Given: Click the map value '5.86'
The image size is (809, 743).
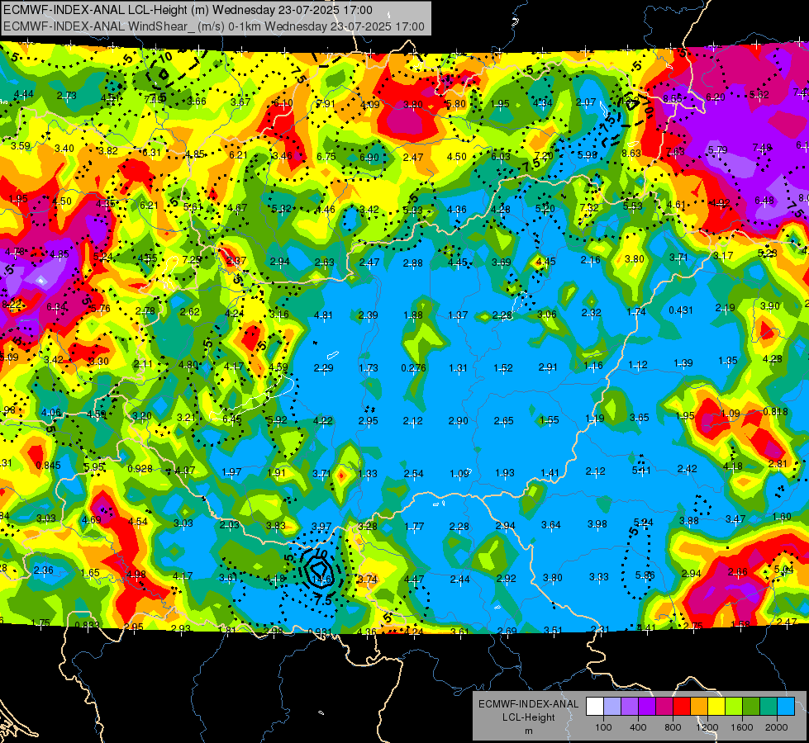Looking at the screenshot, I should click(x=645, y=575).
